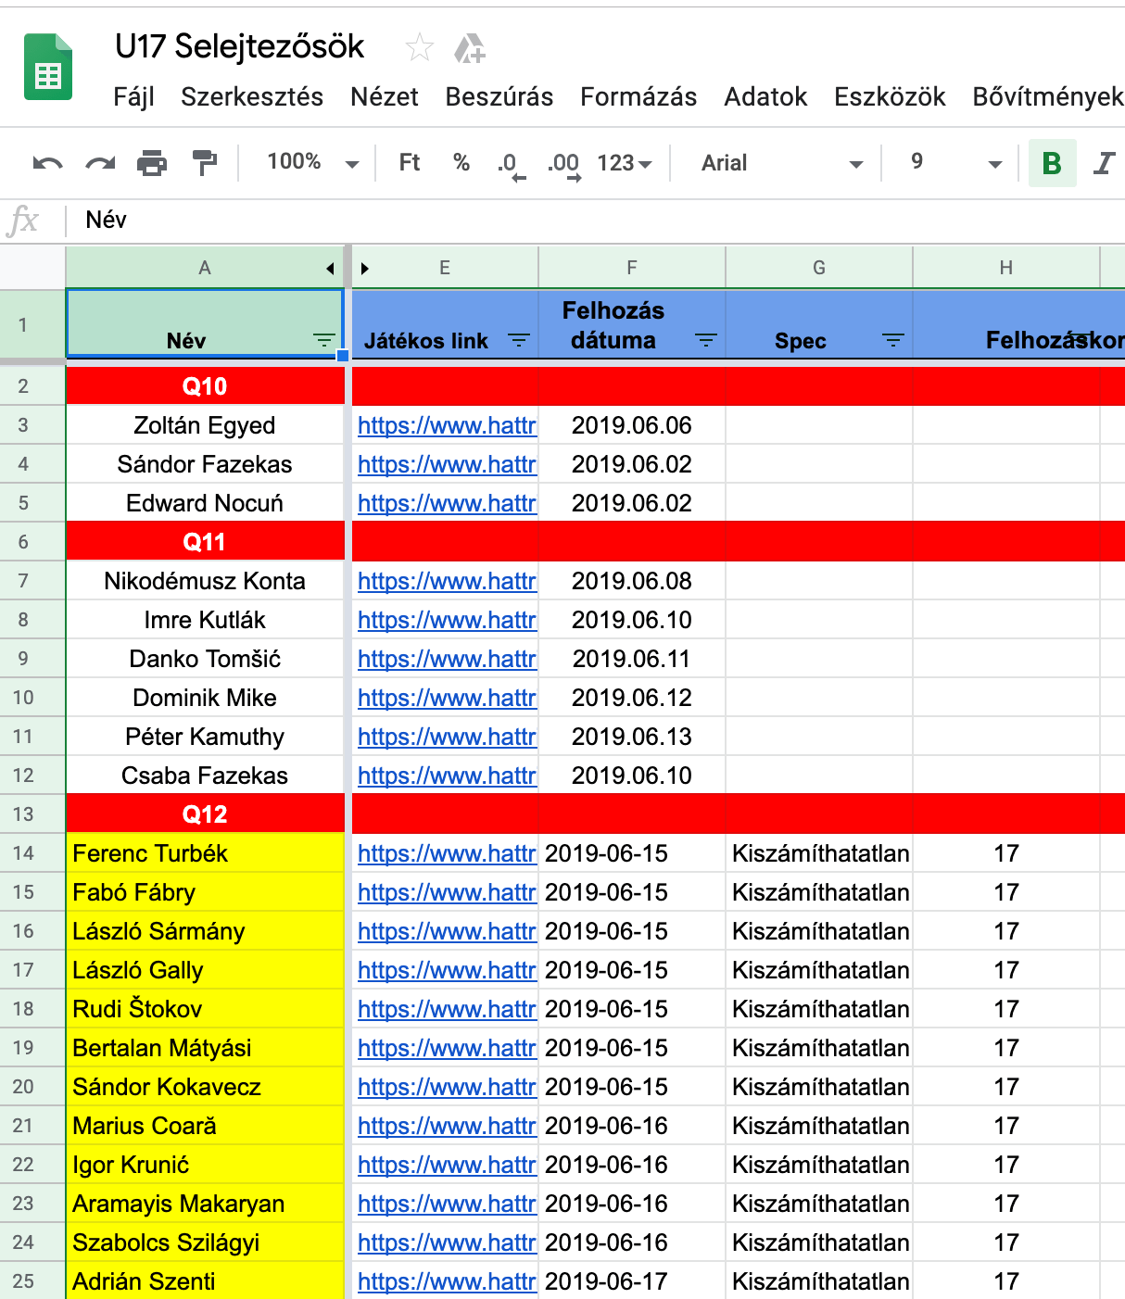Select the Paint format tool

point(202,163)
